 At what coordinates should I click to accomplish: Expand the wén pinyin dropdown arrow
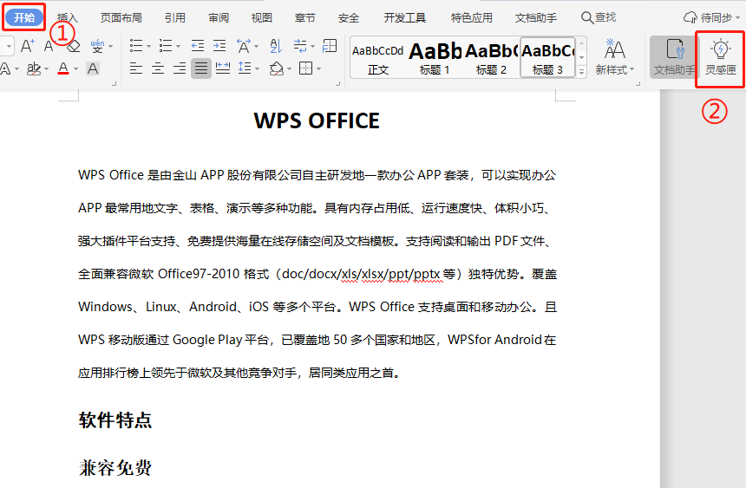(x=111, y=47)
